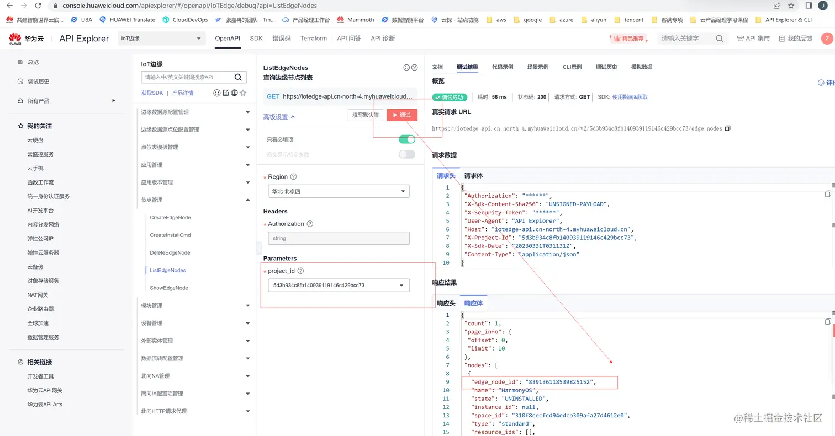The image size is (835, 436).
Task: Toggle the 只看必填项 switch off
Action: [407, 139]
